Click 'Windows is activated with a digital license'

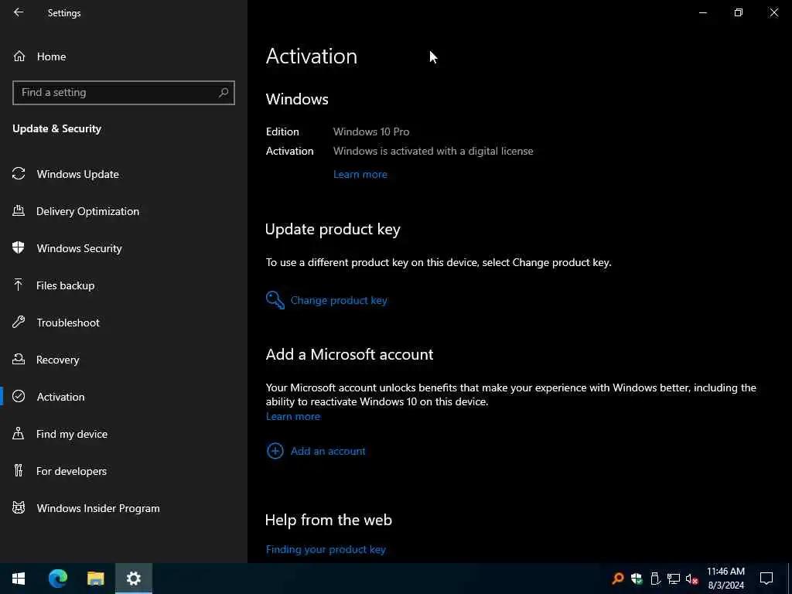pyautogui.click(x=433, y=151)
